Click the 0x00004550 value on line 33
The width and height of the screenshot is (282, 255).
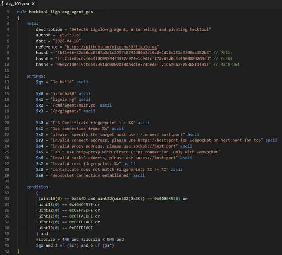(x=166, y=199)
